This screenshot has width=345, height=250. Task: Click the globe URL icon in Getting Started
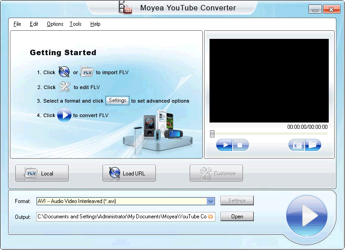(64, 72)
